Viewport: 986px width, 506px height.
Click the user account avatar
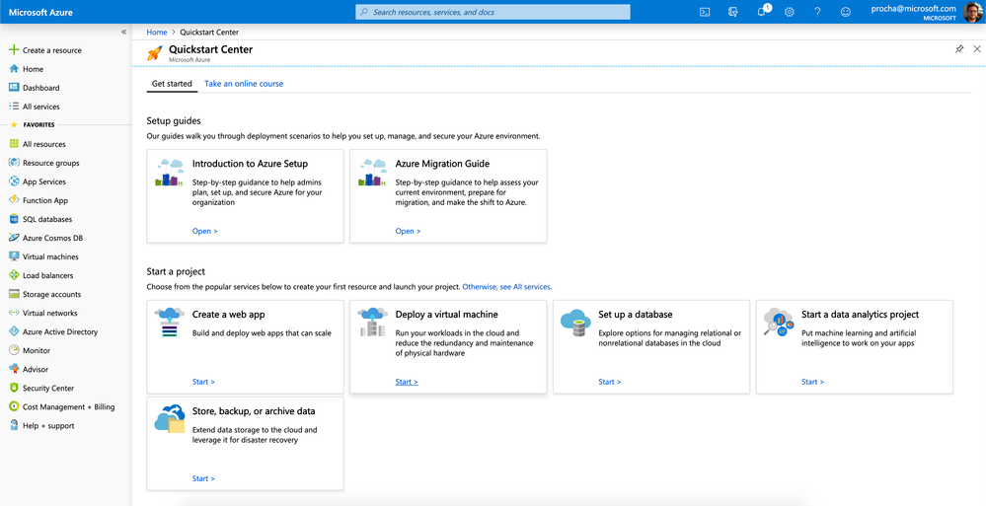tap(972, 12)
